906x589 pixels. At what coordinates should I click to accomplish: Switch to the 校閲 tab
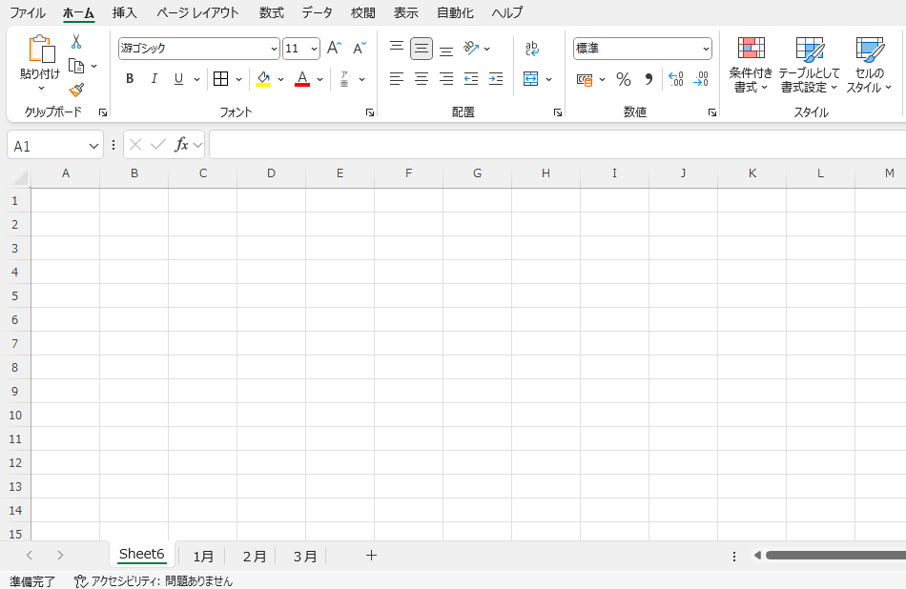[x=362, y=12]
